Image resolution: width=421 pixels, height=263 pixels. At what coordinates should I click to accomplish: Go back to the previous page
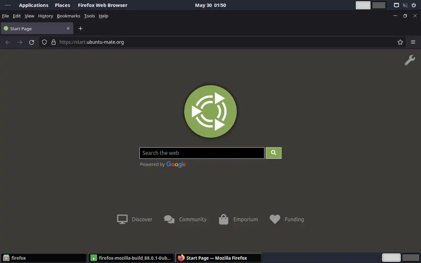pyautogui.click(x=8, y=42)
